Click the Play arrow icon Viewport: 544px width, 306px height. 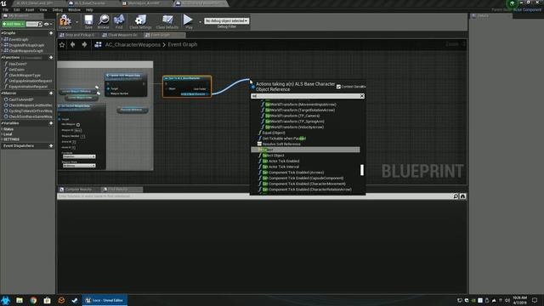pyautogui.click(x=188, y=20)
